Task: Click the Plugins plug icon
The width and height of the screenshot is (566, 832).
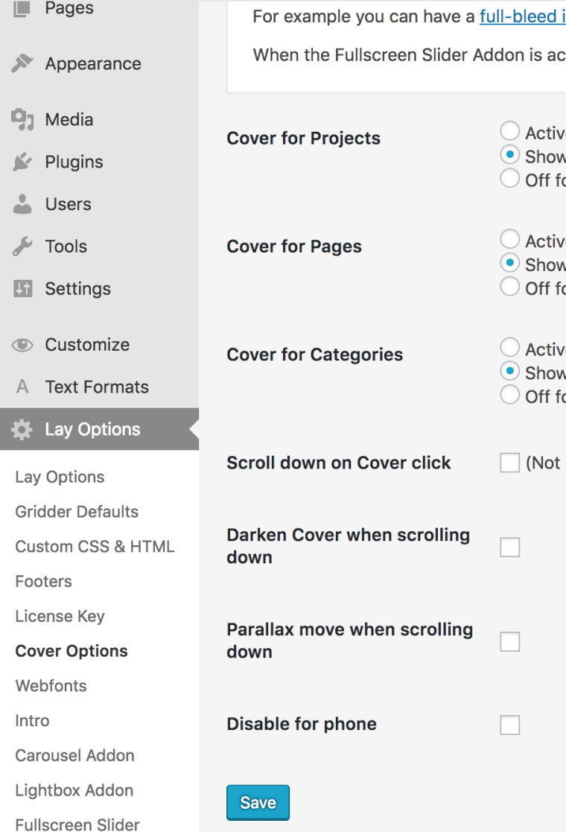Action: click(22, 162)
